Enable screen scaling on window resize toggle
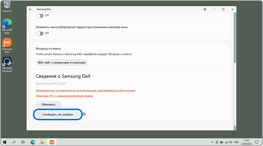 (40, 34)
